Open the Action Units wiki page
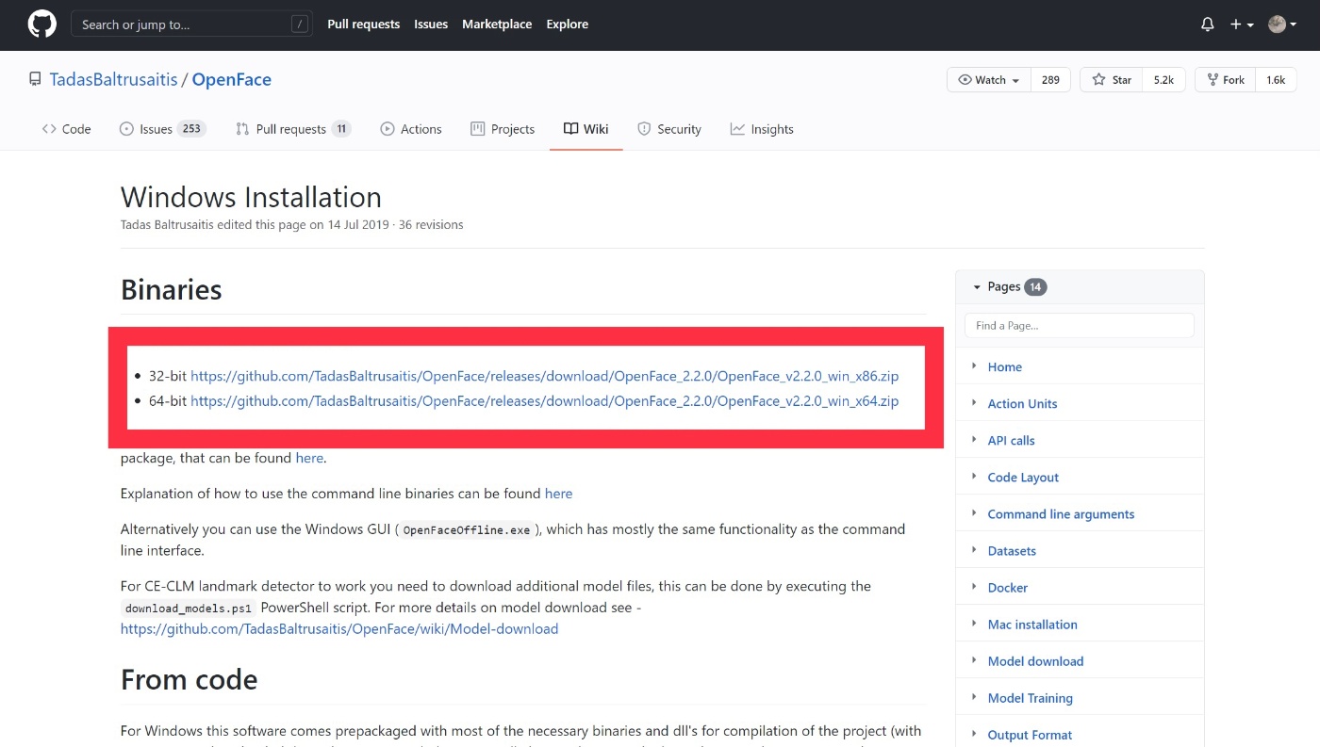Image resolution: width=1320 pixels, height=747 pixels. pyautogui.click(x=1022, y=403)
